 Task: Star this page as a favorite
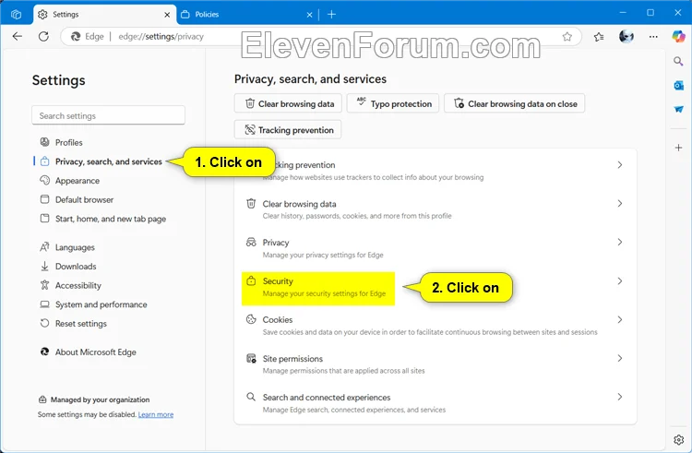point(567,37)
